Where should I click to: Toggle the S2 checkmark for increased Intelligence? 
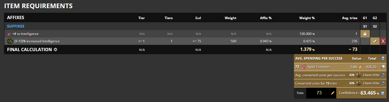click(375, 41)
